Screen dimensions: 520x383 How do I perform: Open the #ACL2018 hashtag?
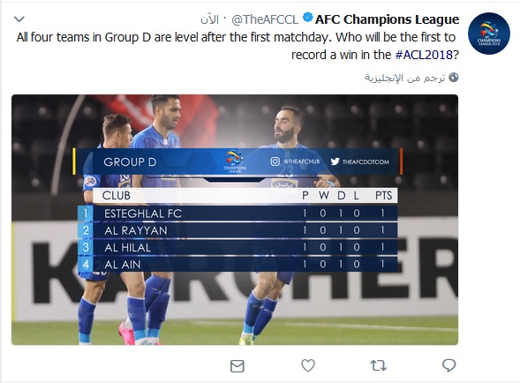(x=424, y=55)
